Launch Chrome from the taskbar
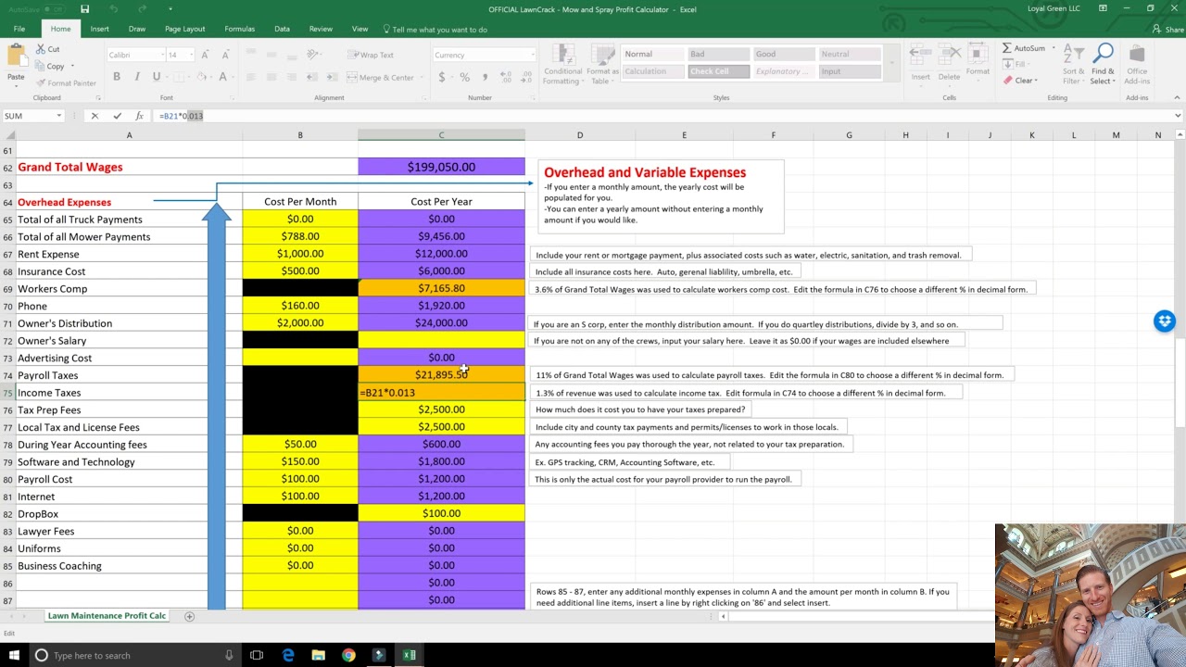The image size is (1186, 667). coord(348,655)
